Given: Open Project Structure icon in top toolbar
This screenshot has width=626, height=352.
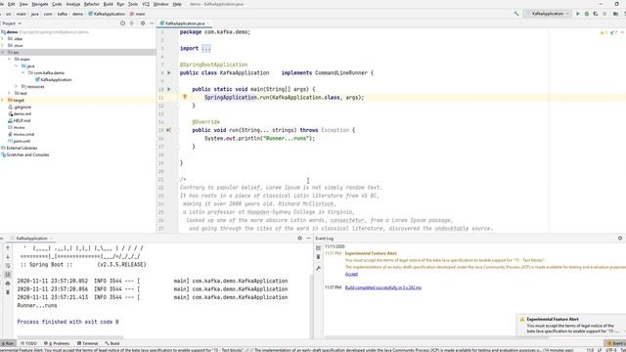Looking at the screenshot, I should click(615, 14).
